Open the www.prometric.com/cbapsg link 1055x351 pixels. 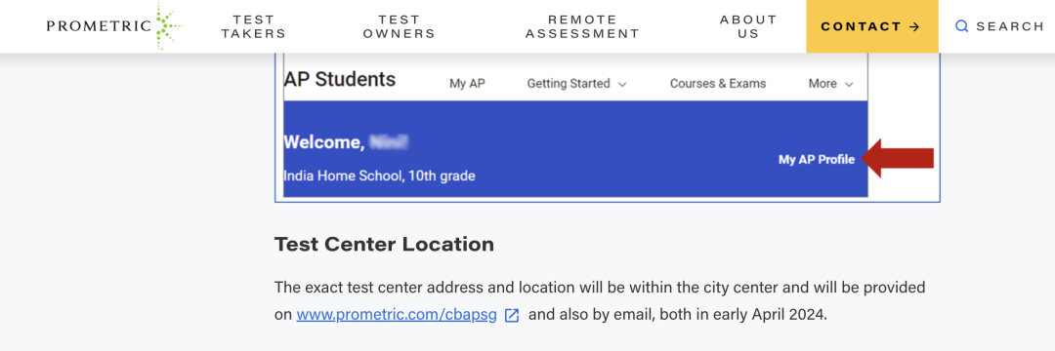point(397,316)
